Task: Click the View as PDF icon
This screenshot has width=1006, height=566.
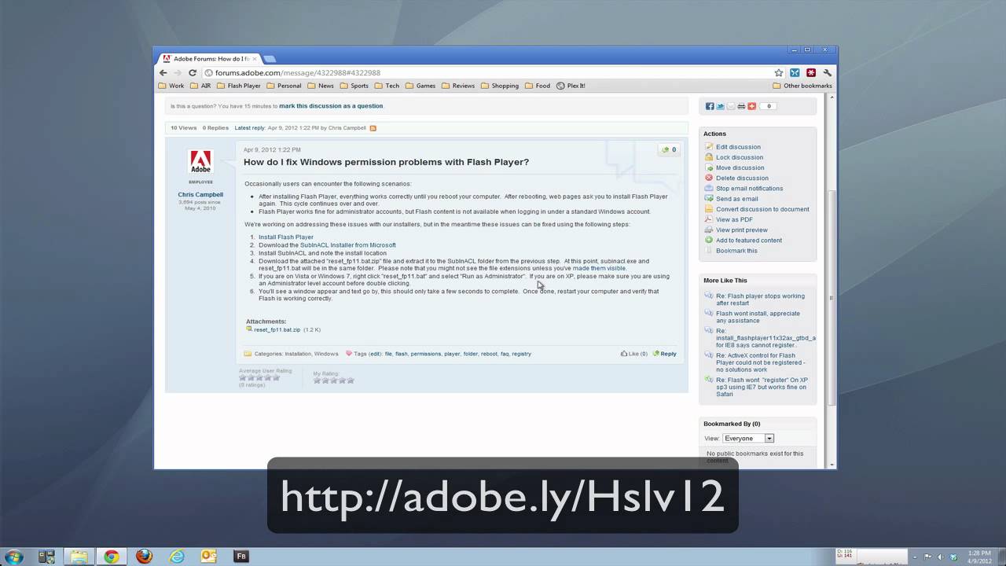Action: [709, 219]
